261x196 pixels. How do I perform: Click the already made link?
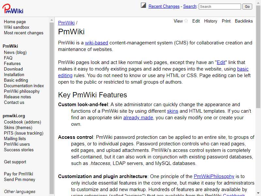click(138, 118)
